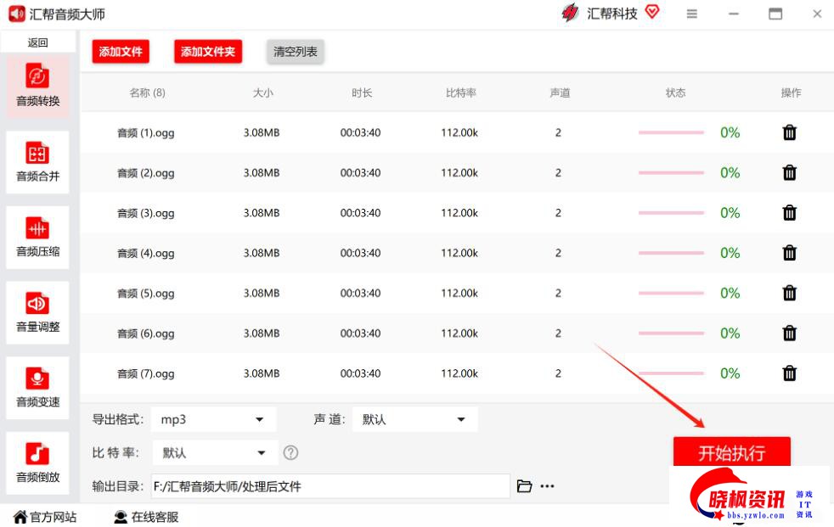
Task: Open the hamburger menu in title bar
Action: pyautogui.click(x=691, y=14)
